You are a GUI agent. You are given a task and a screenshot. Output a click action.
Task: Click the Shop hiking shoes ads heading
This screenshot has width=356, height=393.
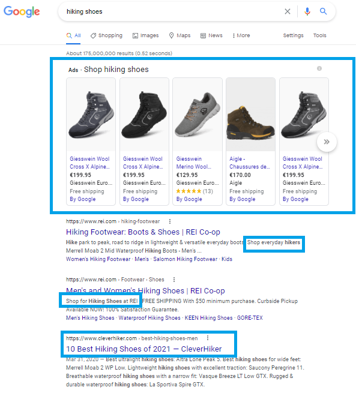(x=116, y=70)
